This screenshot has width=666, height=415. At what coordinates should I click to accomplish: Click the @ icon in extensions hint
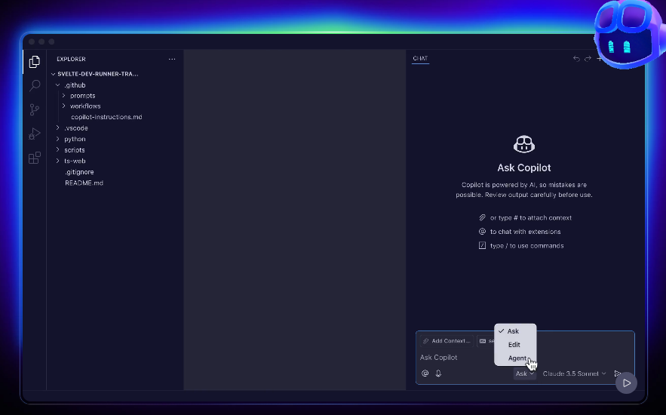click(x=482, y=232)
